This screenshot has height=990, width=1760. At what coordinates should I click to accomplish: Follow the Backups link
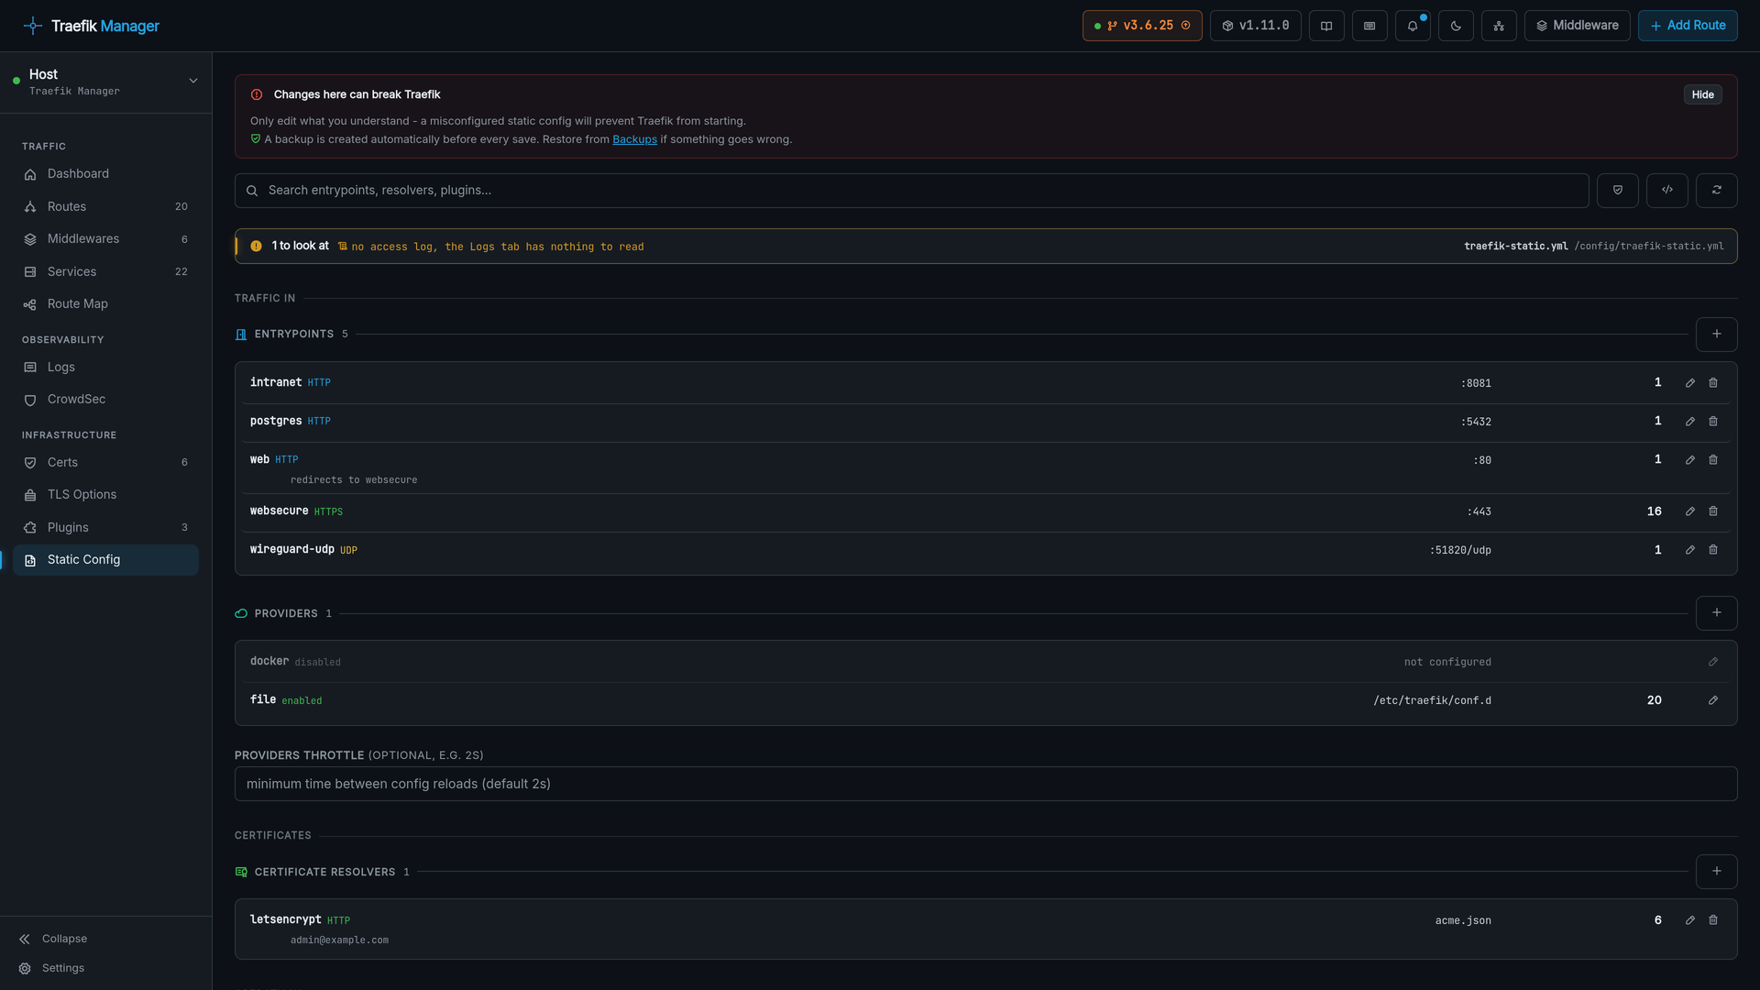(x=634, y=139)
